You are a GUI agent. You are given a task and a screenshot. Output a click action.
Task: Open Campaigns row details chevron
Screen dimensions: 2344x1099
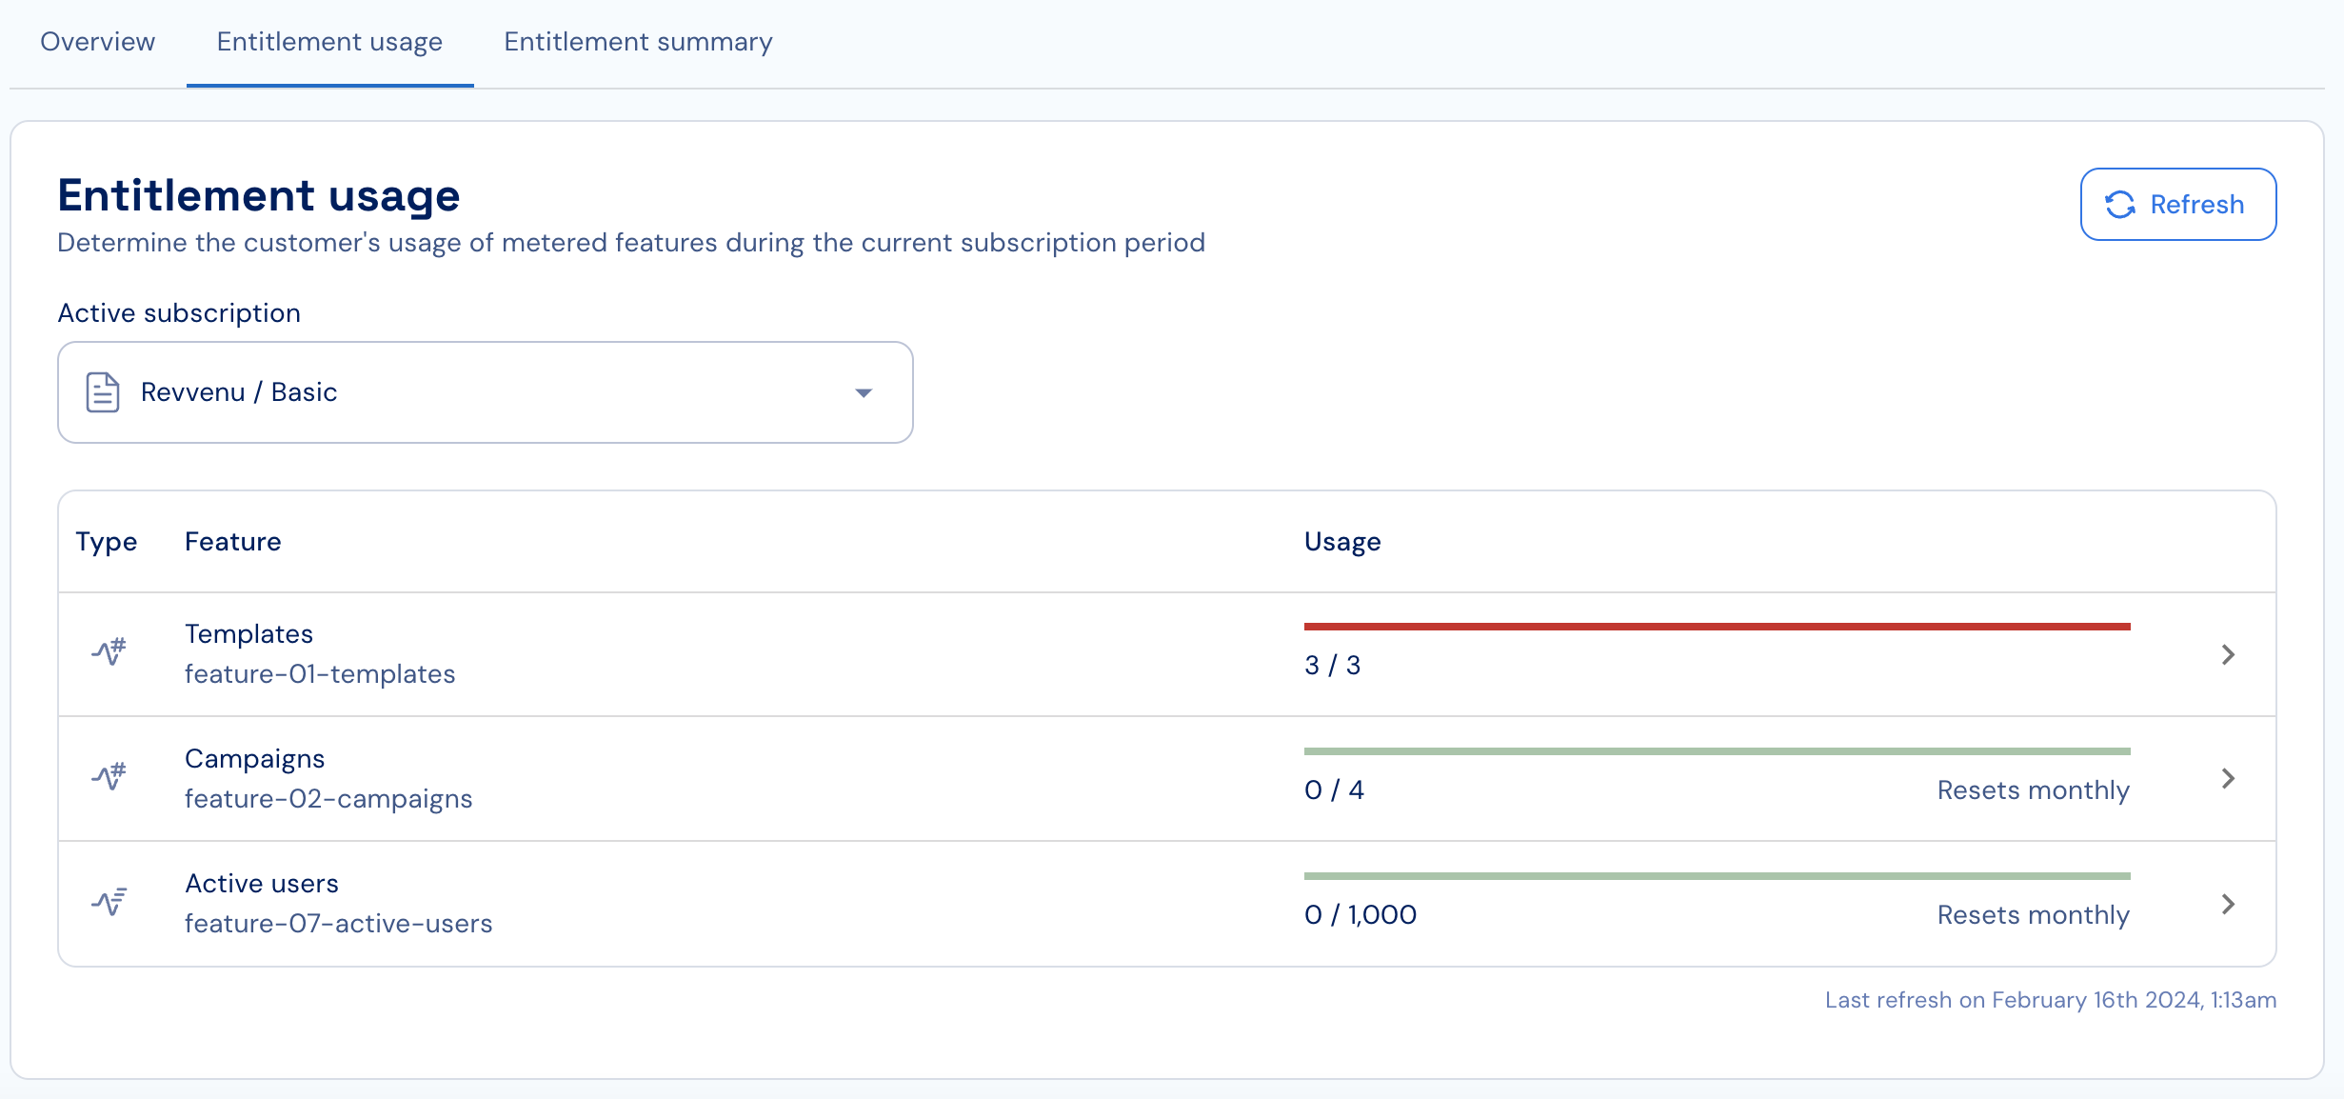2228,779
